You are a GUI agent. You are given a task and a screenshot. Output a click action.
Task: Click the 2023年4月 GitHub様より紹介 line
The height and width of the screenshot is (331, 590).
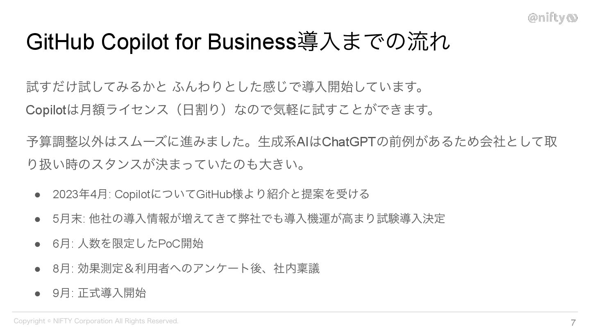click(211, 194)
